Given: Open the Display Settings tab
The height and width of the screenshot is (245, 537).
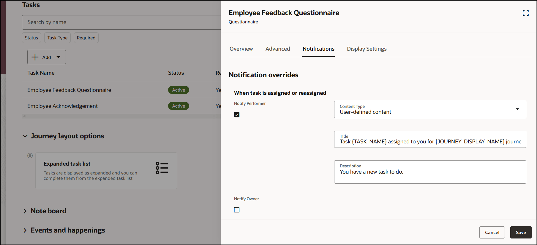Looking at the screenshot, I should click(x=367, y=49).
